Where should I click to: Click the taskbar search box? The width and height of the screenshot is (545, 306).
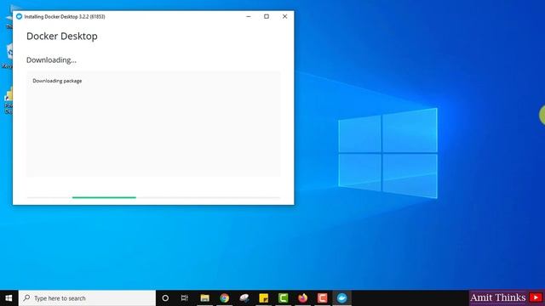pyautogui.click(x=87, y=298)
